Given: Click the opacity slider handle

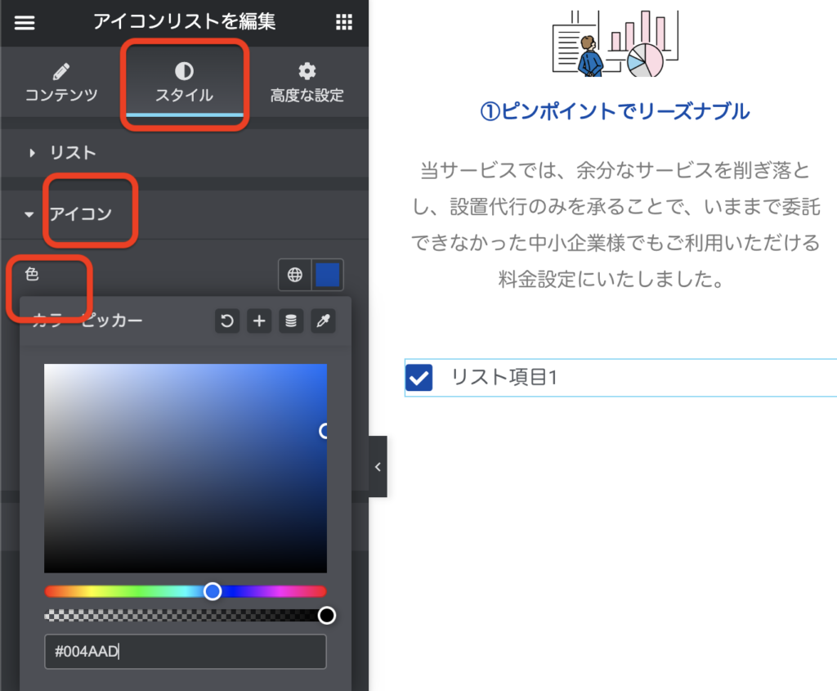Looking at the screenshot, I should pyautogui.click(x=327, y=615).
